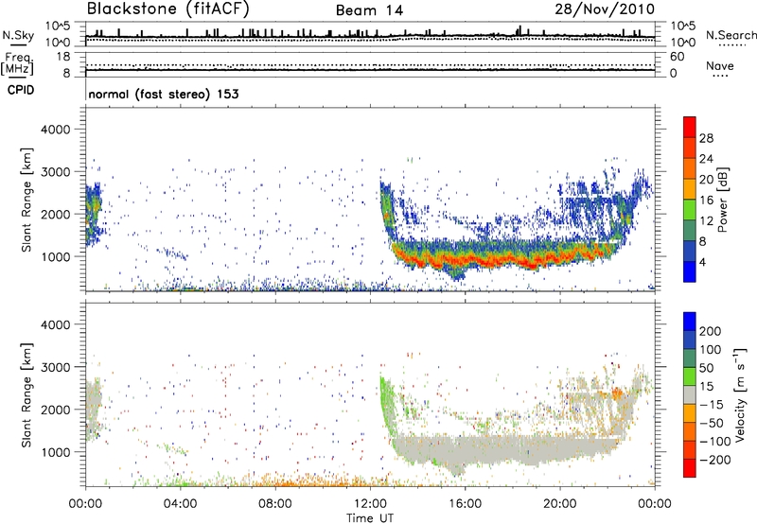757x524 pixels.
Task: Click the Nave legend label
Action: coord(720,65)
